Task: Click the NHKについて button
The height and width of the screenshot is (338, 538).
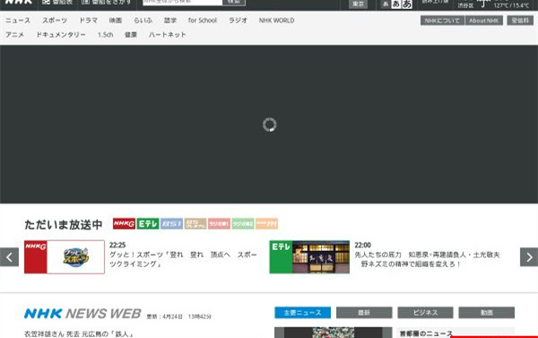Action: (x=442, y=21)
